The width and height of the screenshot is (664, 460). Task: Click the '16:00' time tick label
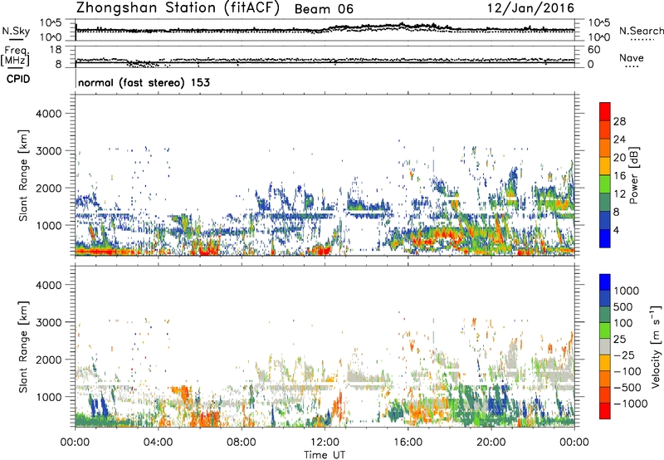click(408, 443)
